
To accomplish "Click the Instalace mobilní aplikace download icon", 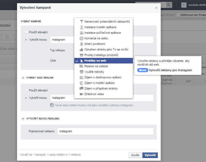I will 81,27.
